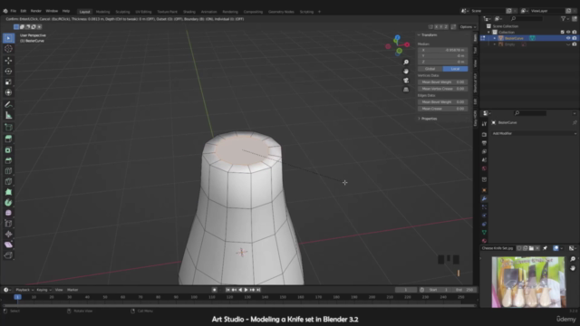Select the Edge Slide tool
Image resolution: width=580 pixels, height=326 pixels.
tap(8, 224)
